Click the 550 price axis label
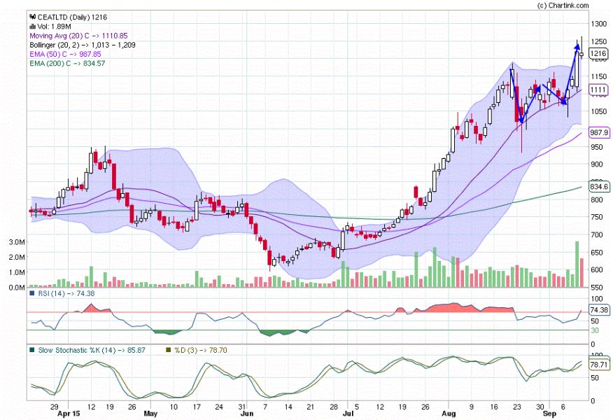This screenshot has height=420, width=613. click(597, 288)
